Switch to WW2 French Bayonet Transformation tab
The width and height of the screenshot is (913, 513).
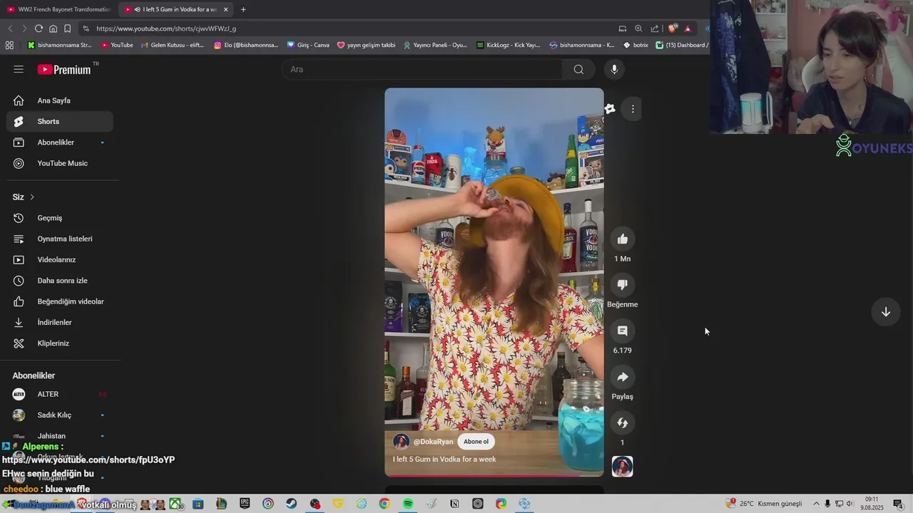coord(58,9)
